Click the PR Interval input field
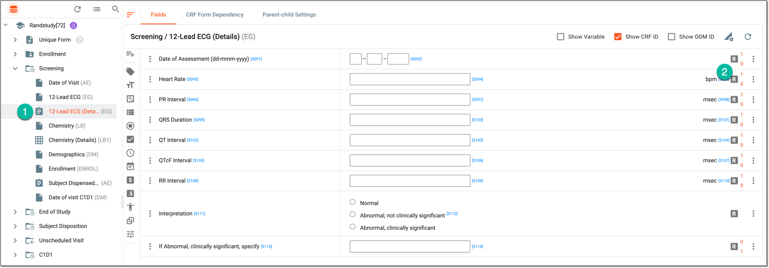 click(x=410, y=100)
